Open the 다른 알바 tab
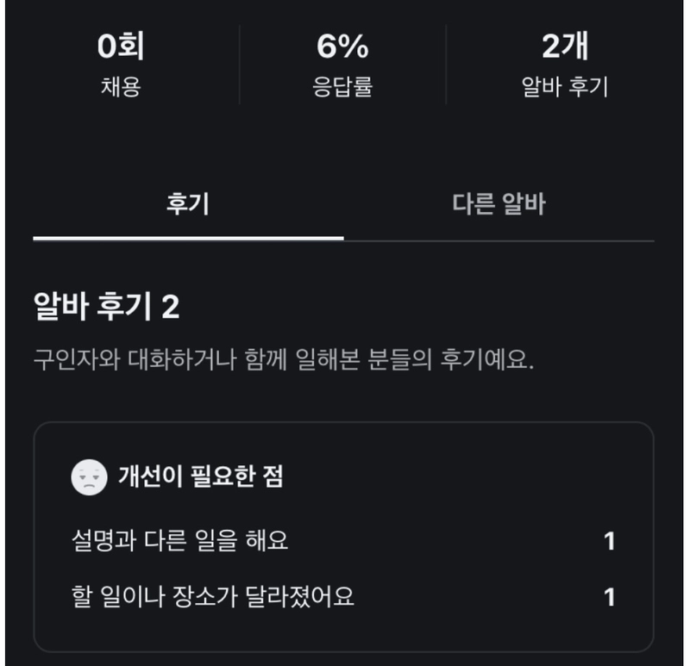This screenshot has width=690, height=666. tap(499, 204)
